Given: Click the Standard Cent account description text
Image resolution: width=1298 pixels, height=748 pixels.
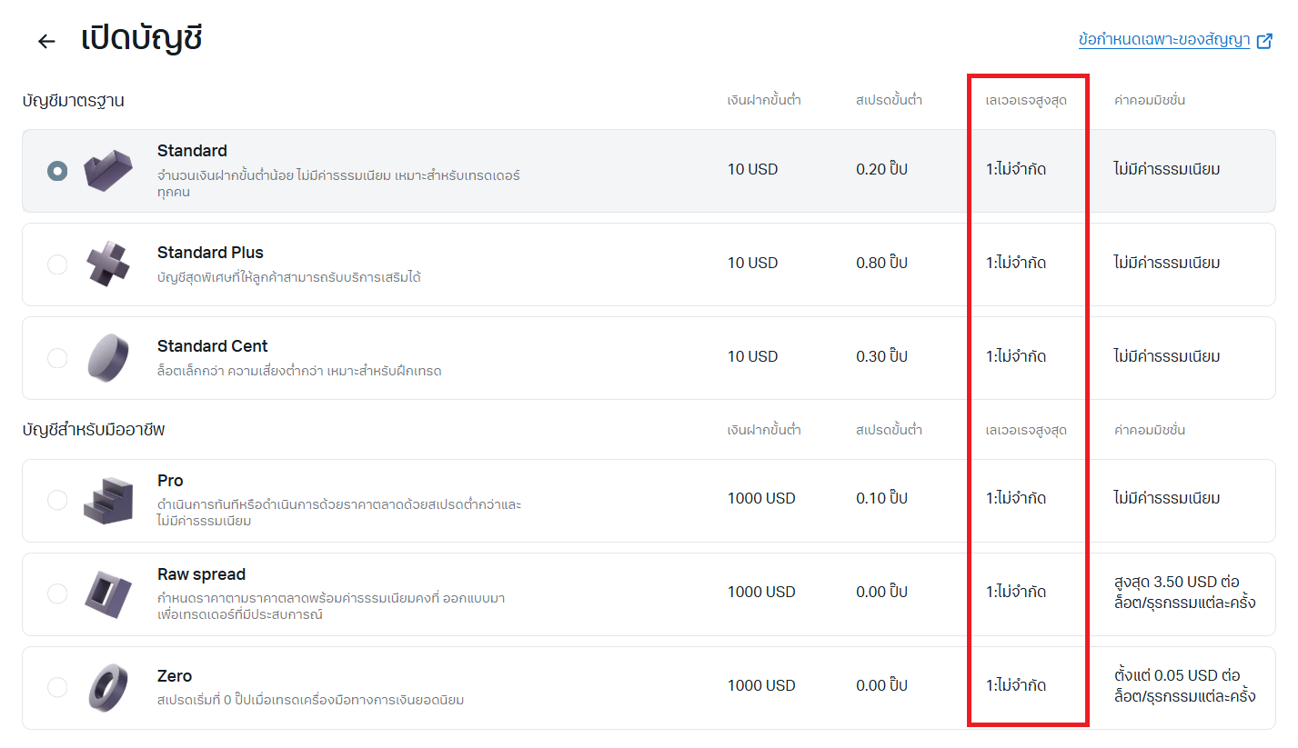Looking at the screenshot, I should click(x=299, y=371).
